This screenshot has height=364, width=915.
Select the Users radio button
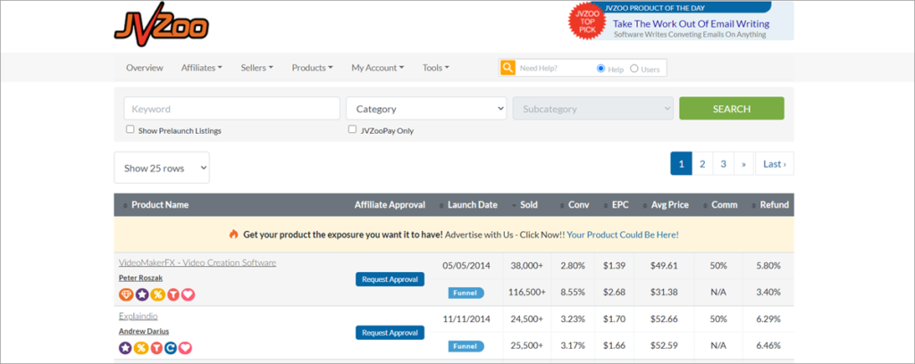tap(634, 69)
